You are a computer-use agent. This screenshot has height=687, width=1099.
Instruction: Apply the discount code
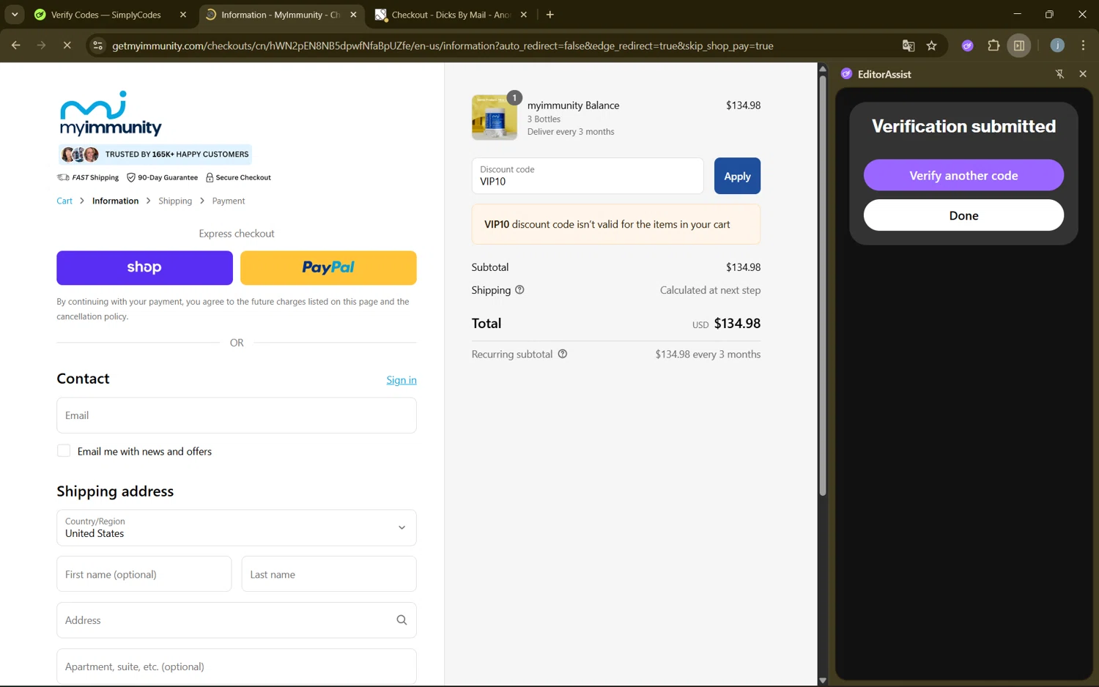tap(737, 176)
